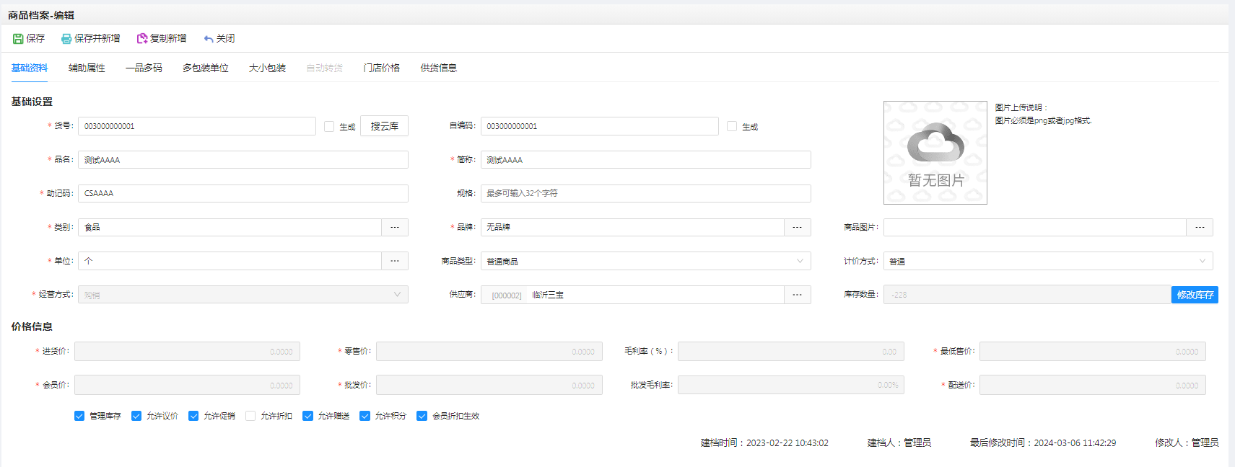This screenshot has height=467, width=1235.
Task: Click the 进货价 price field
Action: point(187,352)
